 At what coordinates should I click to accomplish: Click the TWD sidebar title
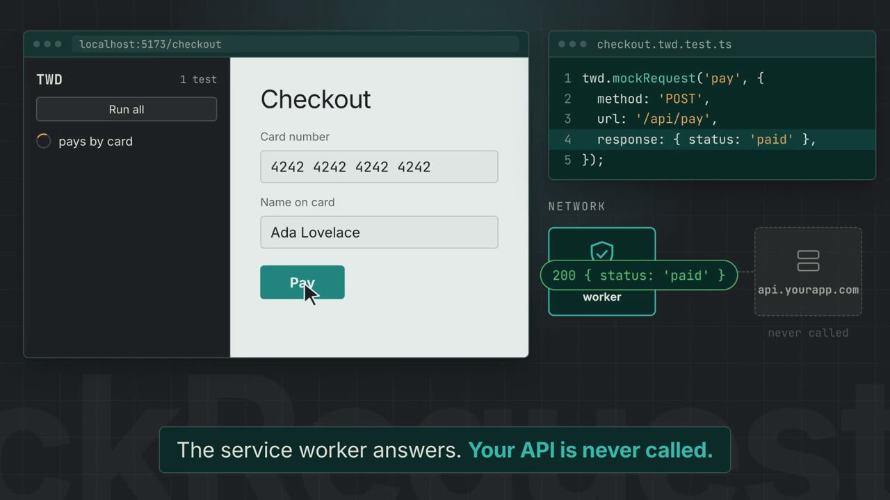click(49, 79)
